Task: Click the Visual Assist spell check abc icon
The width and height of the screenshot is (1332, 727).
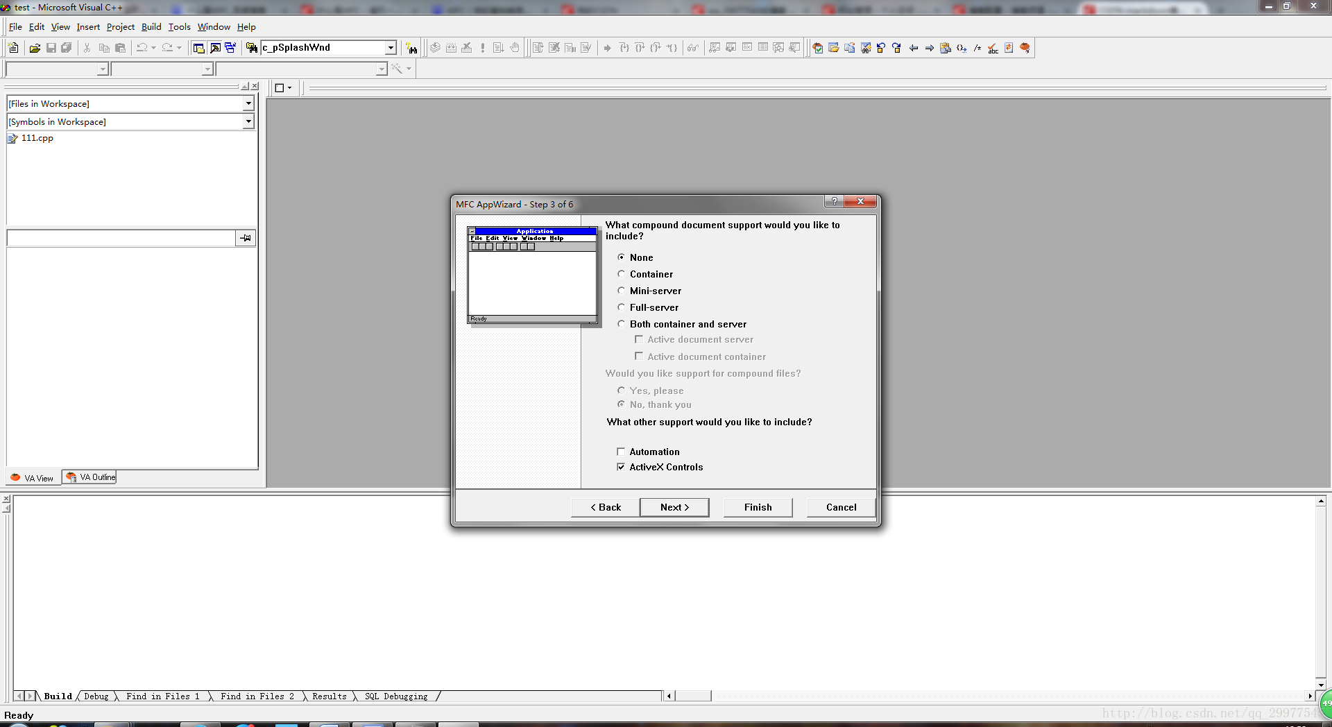Action: [993, 48]
